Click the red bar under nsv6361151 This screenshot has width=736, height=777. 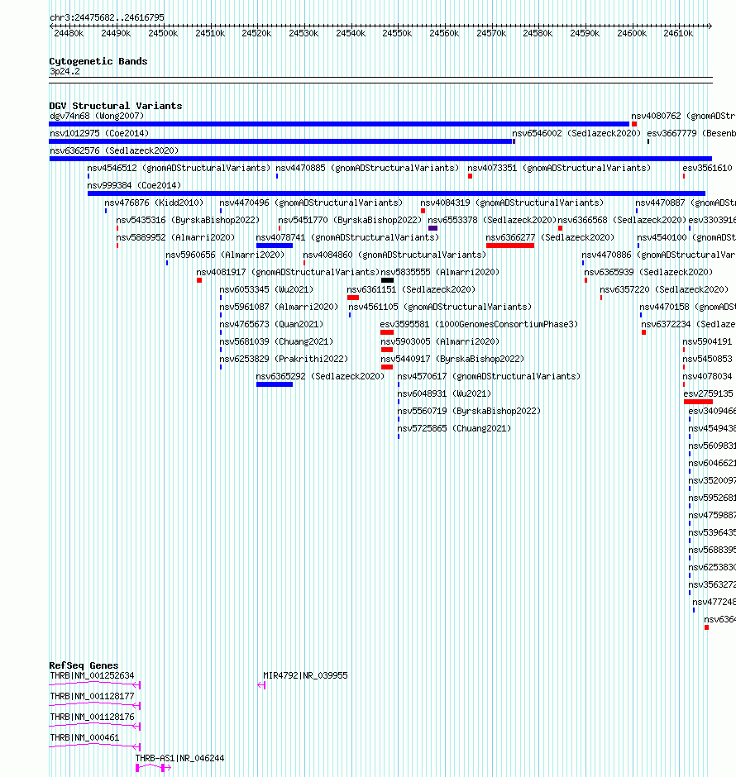tap(353, 298)
